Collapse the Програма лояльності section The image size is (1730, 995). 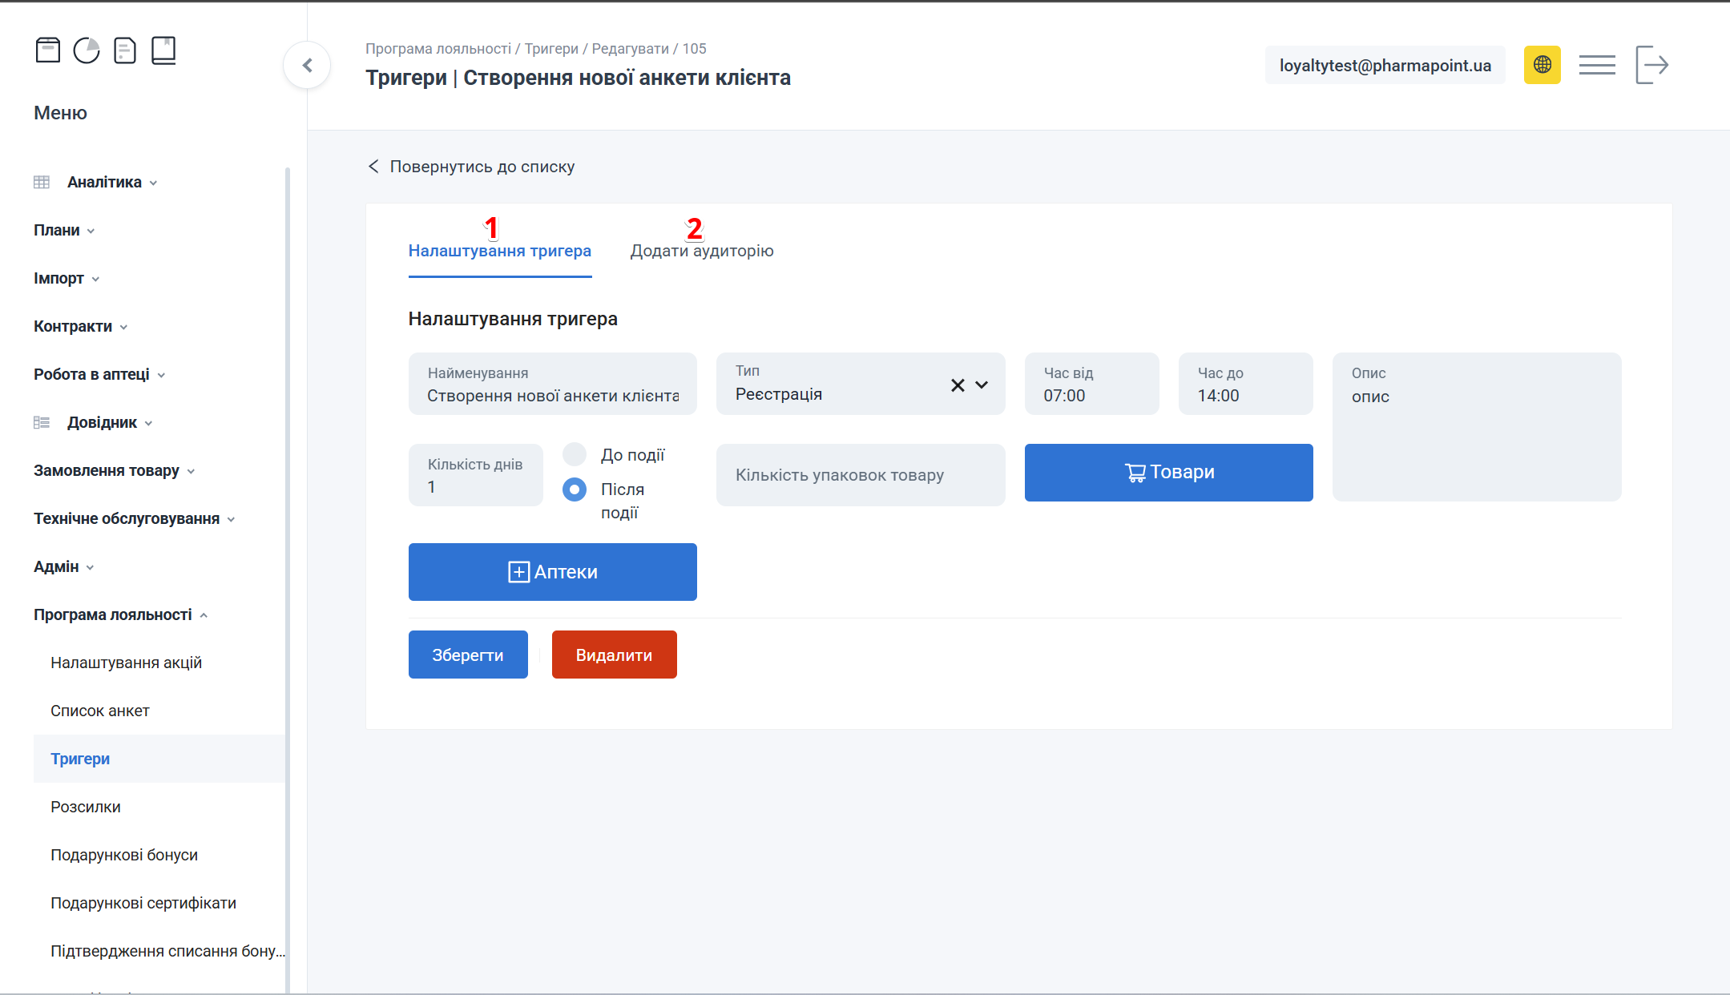[x=112, y=614]
